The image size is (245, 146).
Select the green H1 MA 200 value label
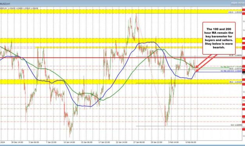click(231, 67)
